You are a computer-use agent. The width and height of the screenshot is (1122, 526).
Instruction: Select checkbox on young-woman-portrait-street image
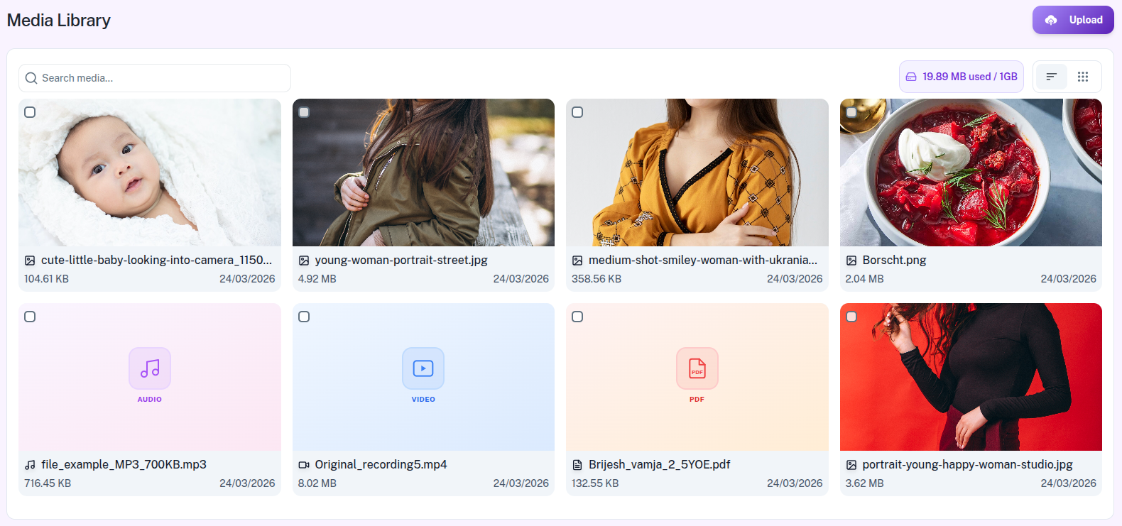pyautogui.click(x=304, y=112)
